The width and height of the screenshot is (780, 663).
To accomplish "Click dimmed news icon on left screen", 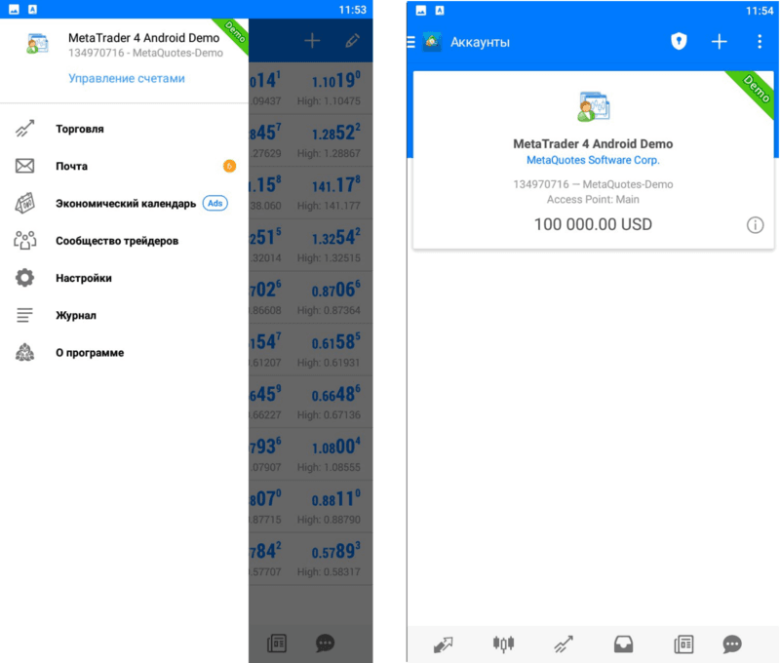I will click(x=277, y=643).
